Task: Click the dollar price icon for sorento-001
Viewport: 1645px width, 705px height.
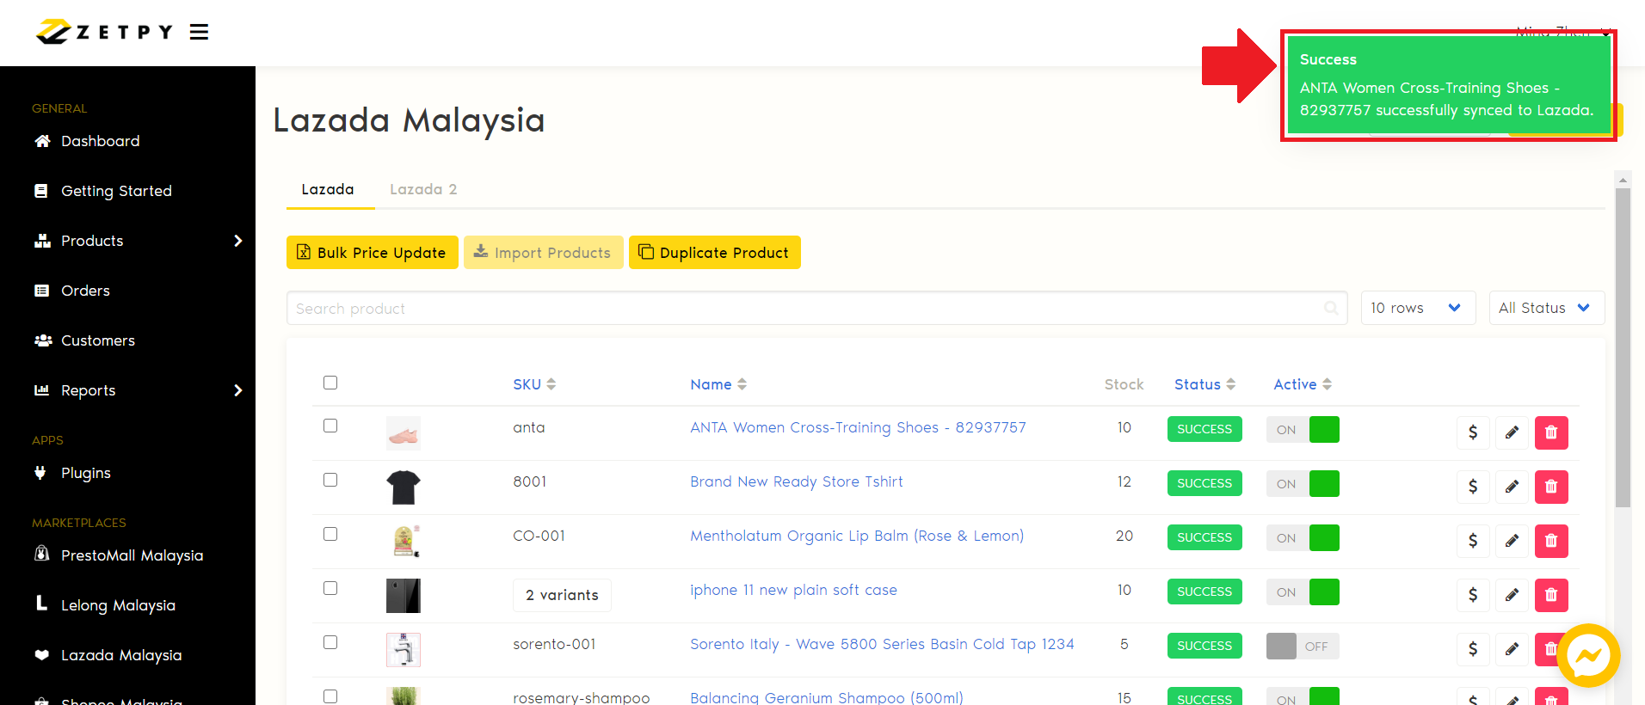Action: click(1472, 649)
